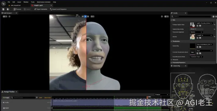
Task: Click the Cancel button in toolbar
Action: 27,9
